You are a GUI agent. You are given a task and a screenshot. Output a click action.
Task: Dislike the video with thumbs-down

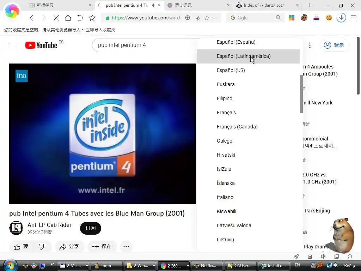pyautogui.click(x=42, y=247)
